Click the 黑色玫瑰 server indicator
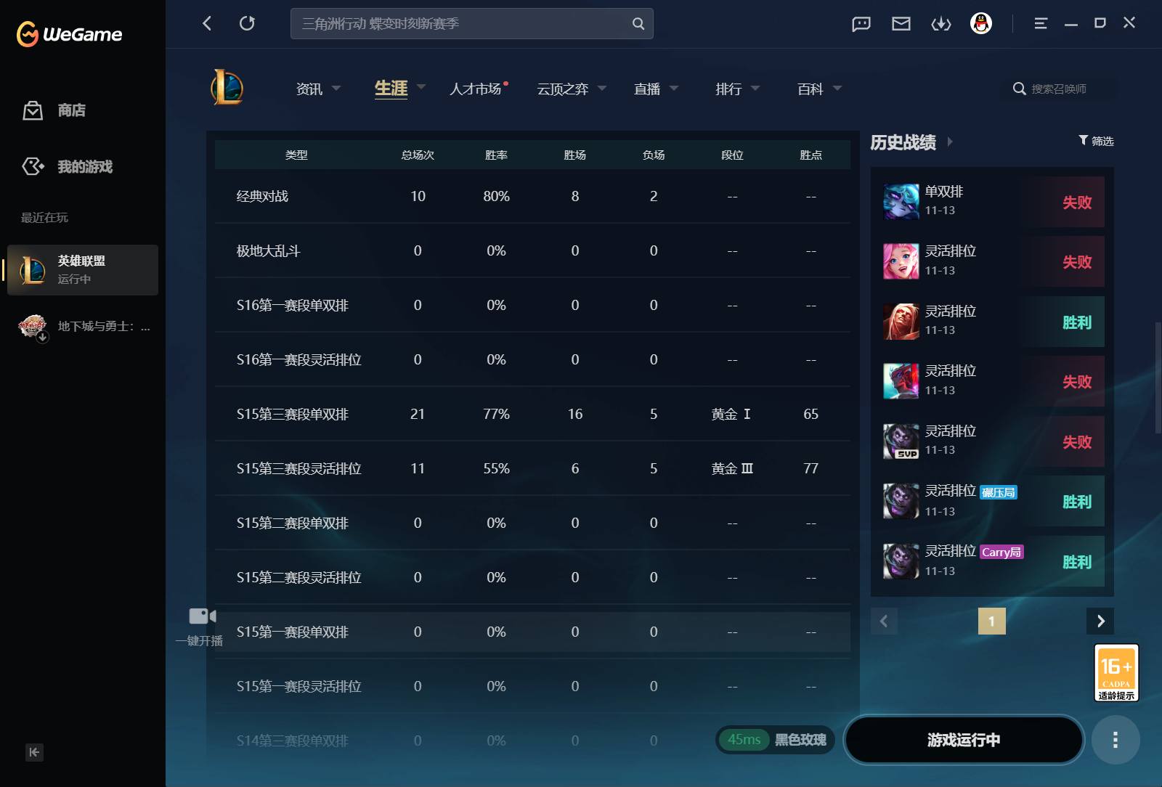 click(x=800, y=740)
